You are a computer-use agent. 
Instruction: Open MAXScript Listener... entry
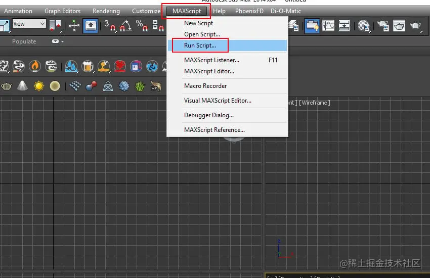point(227,60)
